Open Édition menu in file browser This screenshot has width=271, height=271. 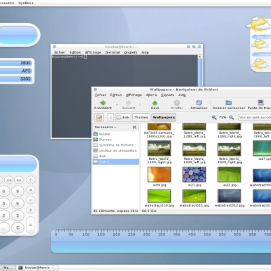click(x=116, y=95)
